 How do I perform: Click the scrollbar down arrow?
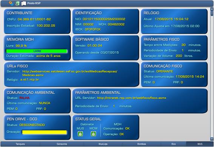coord(212,139)
